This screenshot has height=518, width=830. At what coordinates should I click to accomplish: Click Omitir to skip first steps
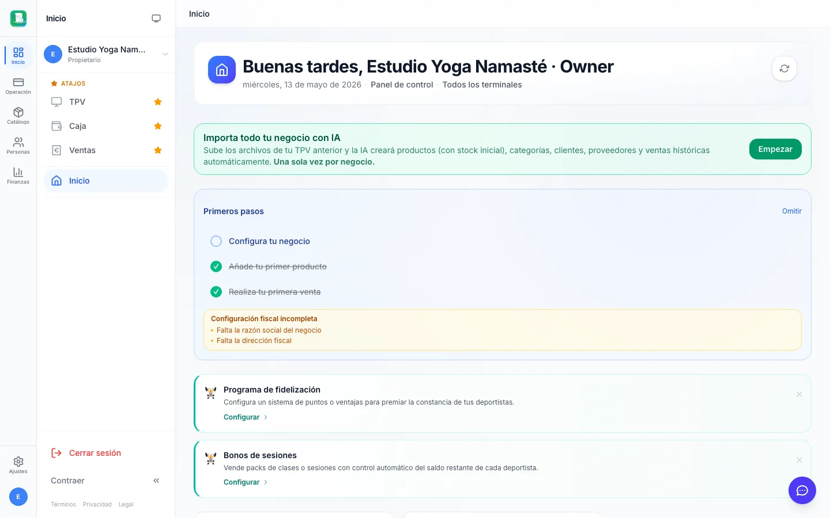click(792, 211)
